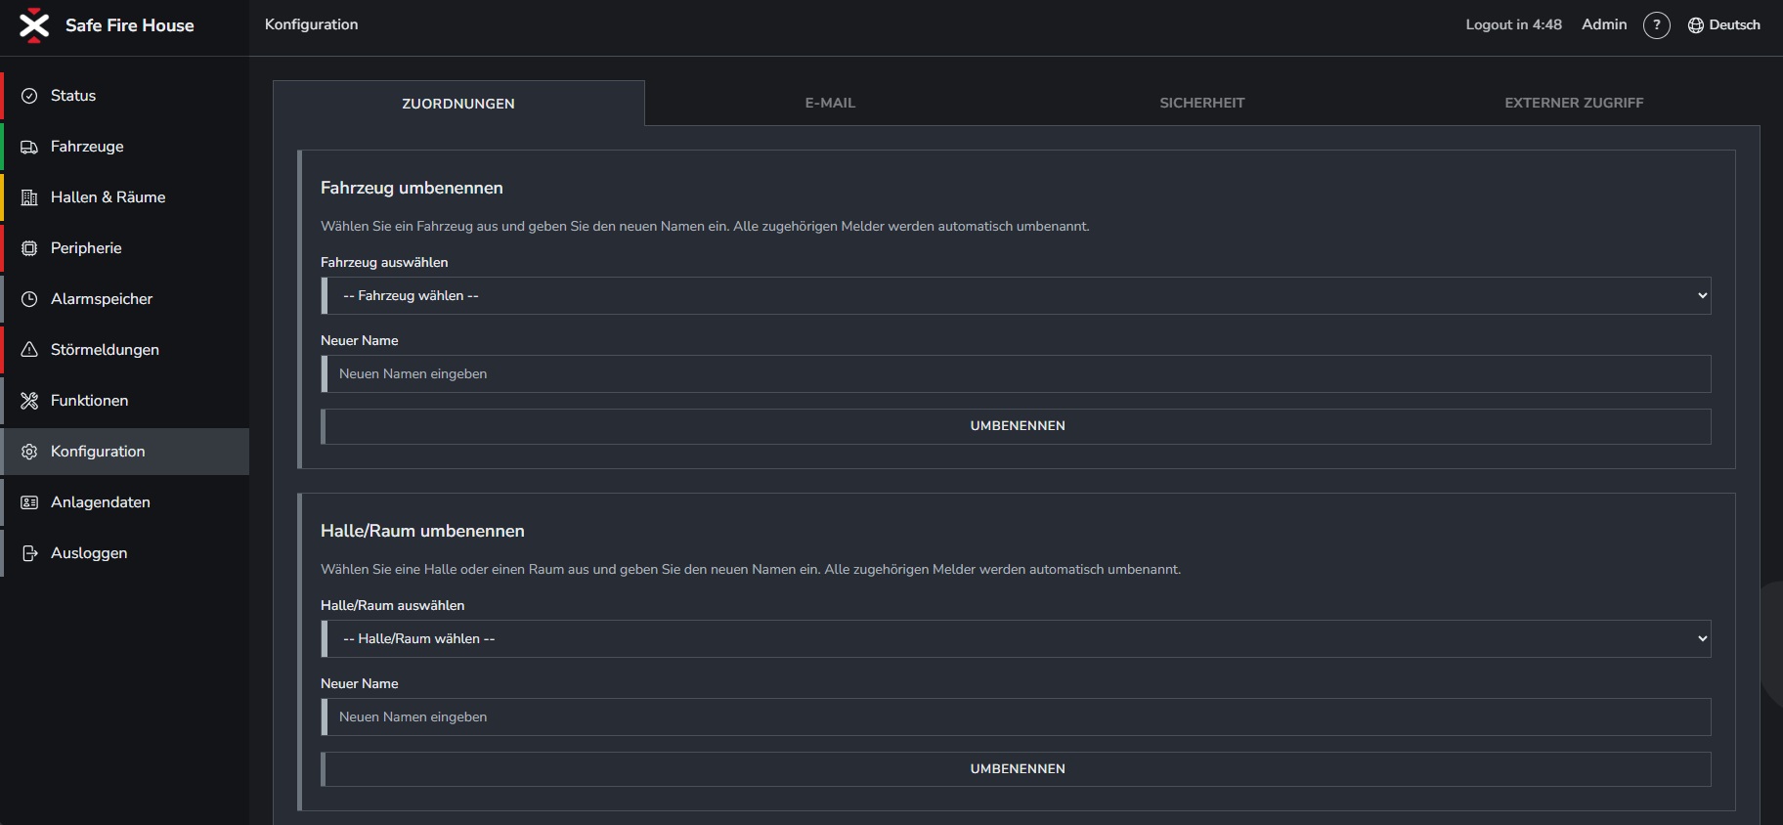Viewport: 1783px width, 825px height.
Task: Click the Halle/Raum auswählen label
Action: click(x=392, y=605)
